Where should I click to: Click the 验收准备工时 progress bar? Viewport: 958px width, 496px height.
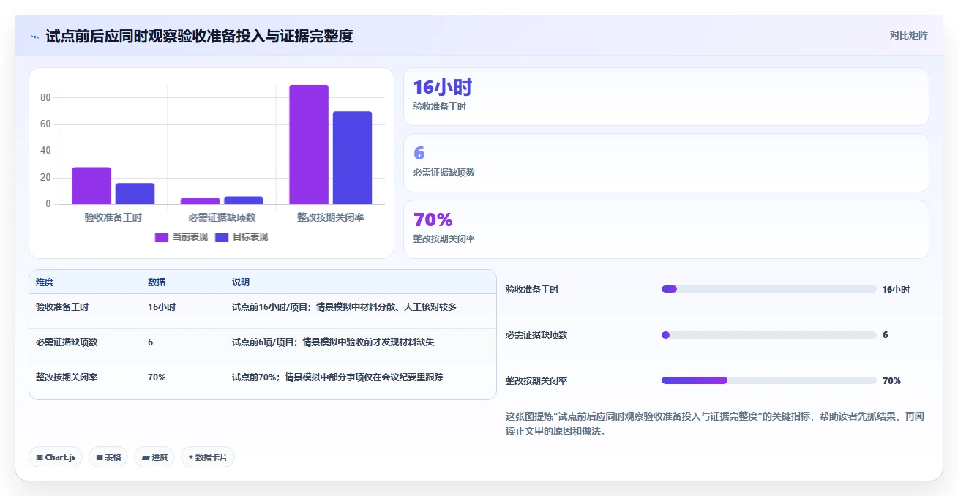coord(769,289)
